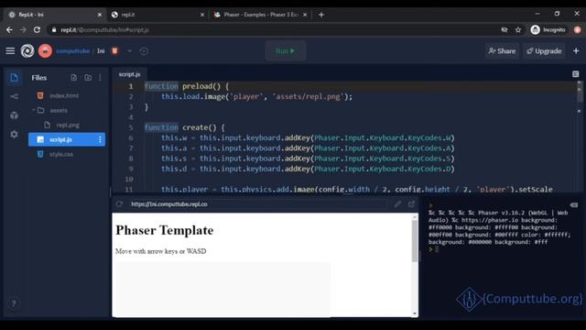Image resolution: width=586 pixels, height=330 pixels.
Task: Refresh the preview pane
Action: (119, 203)
